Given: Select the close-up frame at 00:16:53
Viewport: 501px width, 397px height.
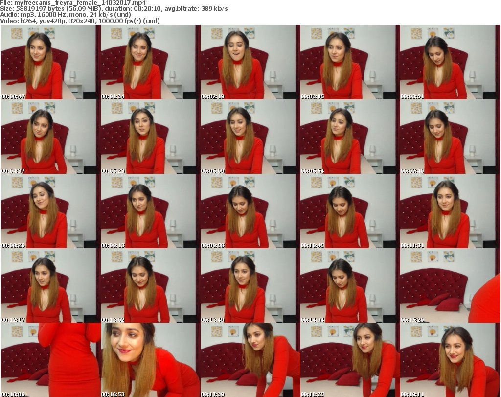Looking at the screenshot, I should tap(151, 360).
